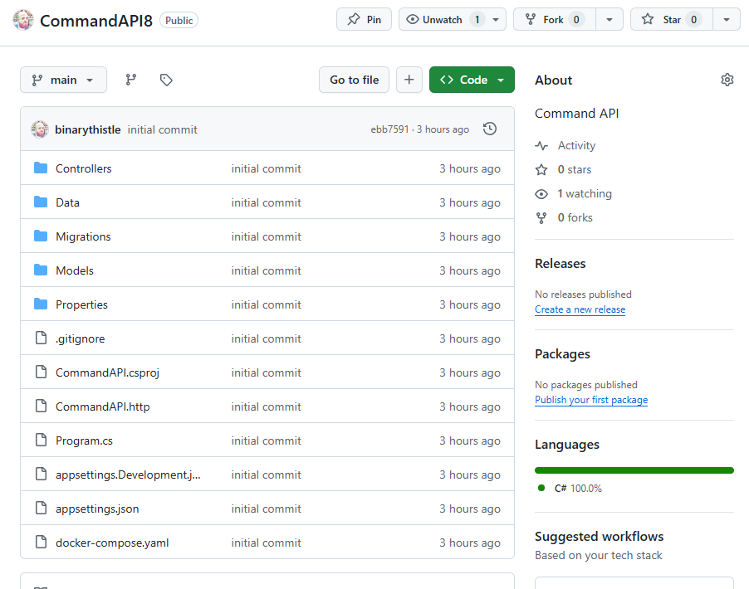
Task: Open the main branch selector dropdown
Action: tap(64, 80)
